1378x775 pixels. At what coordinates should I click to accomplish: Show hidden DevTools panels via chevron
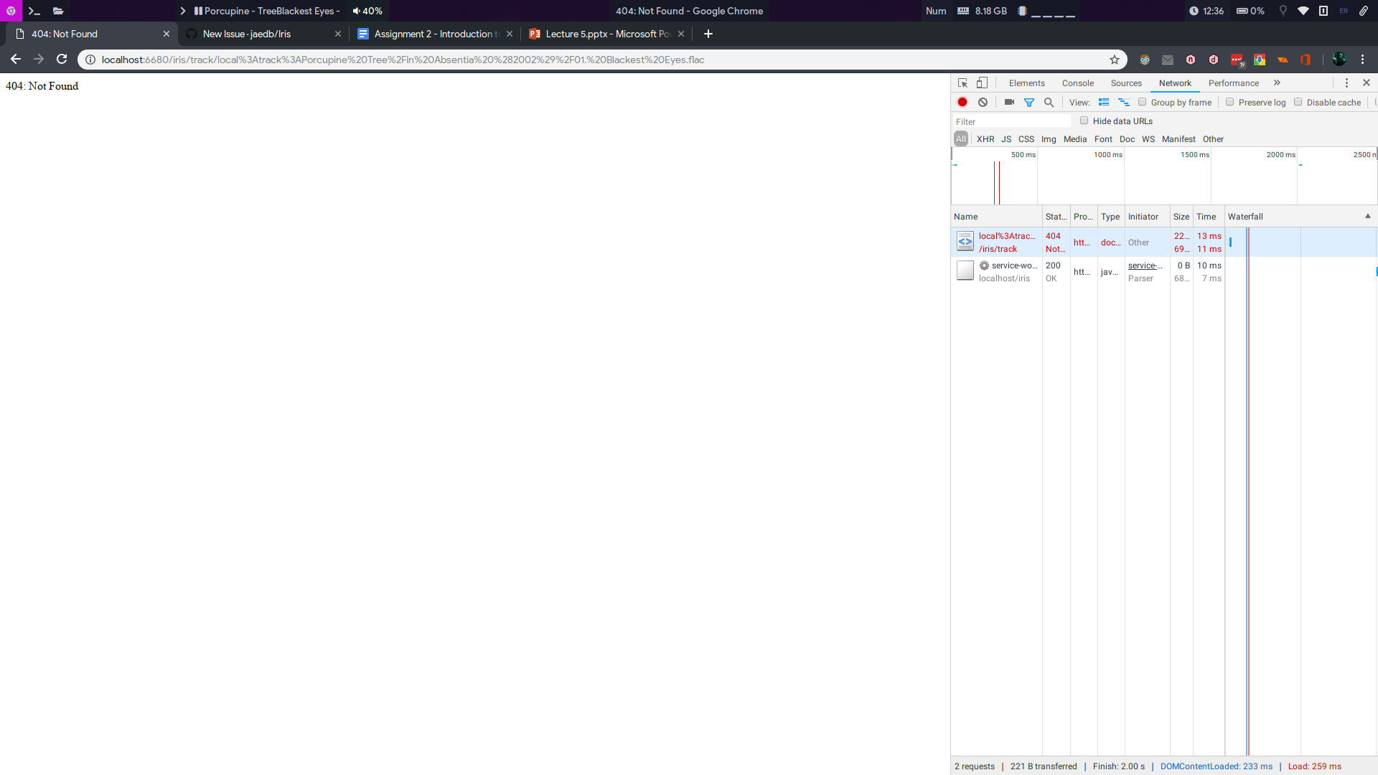[1277, 83]
